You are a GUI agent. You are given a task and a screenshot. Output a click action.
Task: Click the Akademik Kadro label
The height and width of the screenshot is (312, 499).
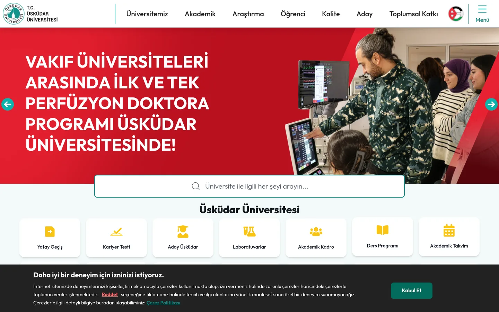316,247
